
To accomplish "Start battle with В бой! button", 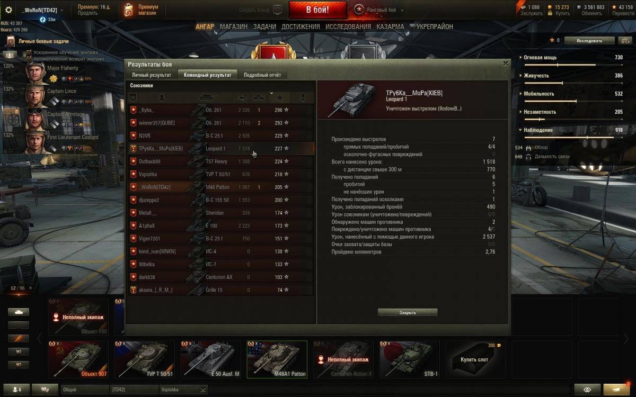I will pos(317,10).
